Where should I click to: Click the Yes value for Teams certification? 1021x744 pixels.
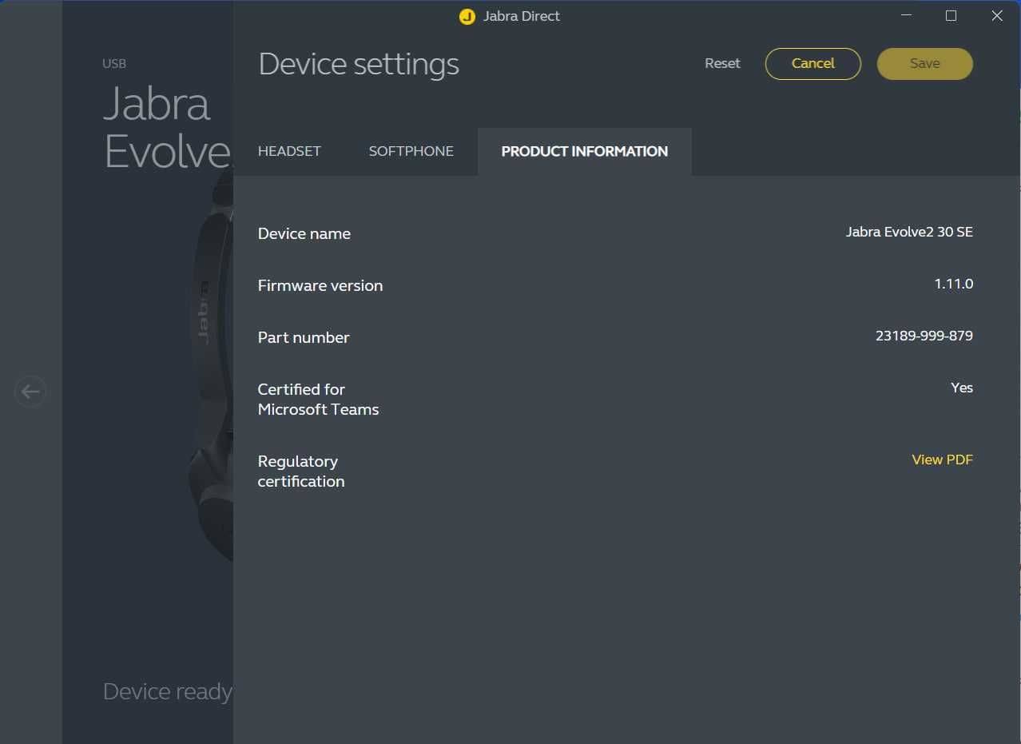click(x=962, y=388)
